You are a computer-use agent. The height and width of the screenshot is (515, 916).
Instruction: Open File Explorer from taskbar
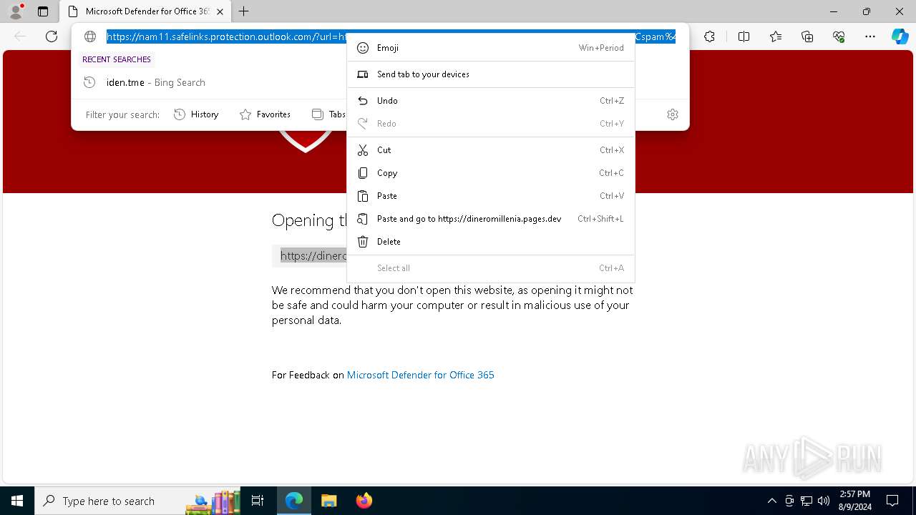click(328, 501)
